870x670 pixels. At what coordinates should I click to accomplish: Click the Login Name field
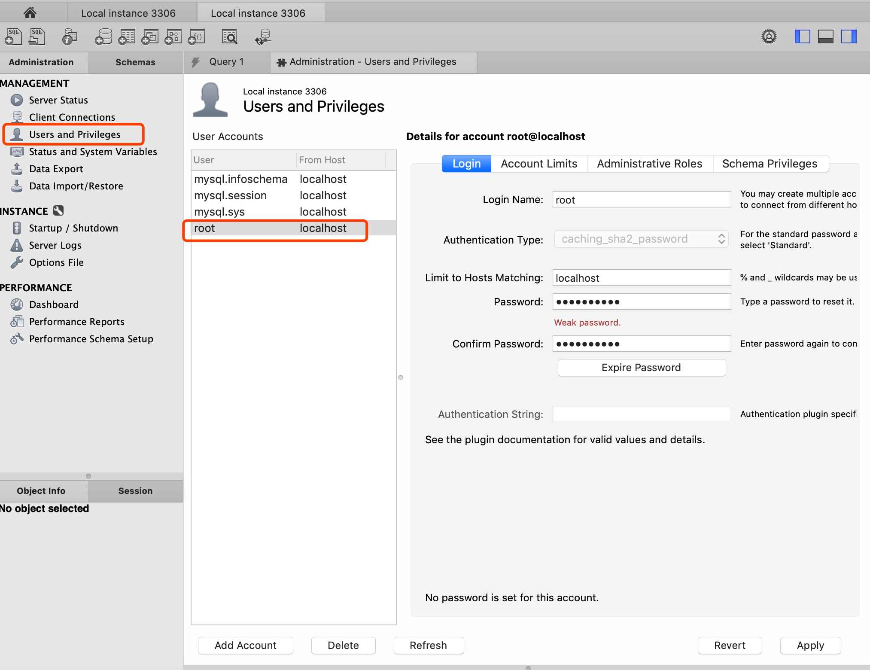tap(642, 200)
